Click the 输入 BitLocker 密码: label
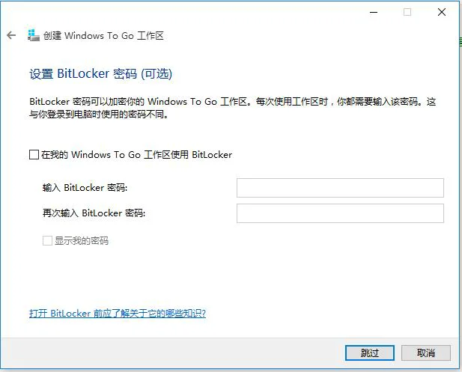462x372 pixels. click(85, 188)
